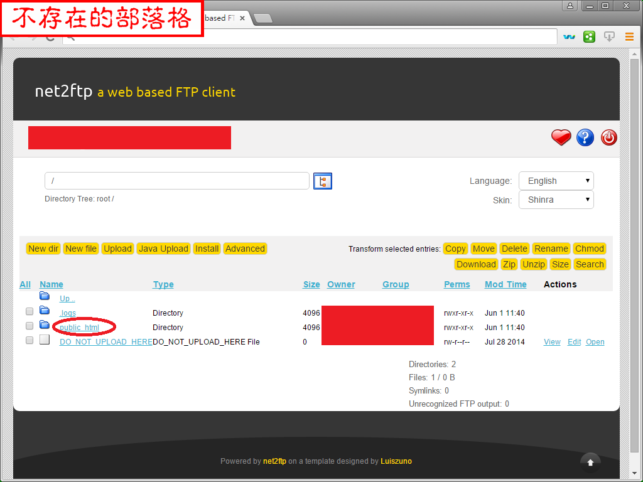Tick the checkbox for public_html row
643x482 pixels.
[x=30, y=326]
